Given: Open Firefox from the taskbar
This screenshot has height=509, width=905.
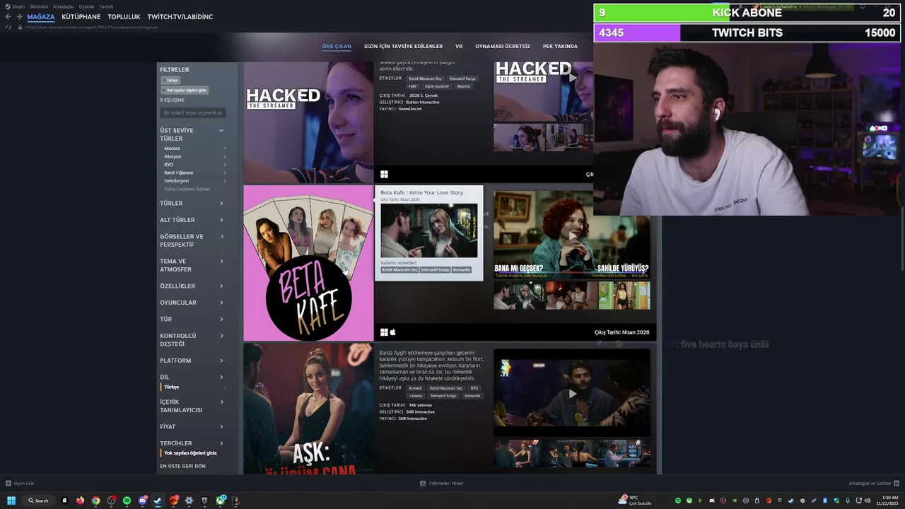Looking at the screenshot, I should (x=80, y=501).
